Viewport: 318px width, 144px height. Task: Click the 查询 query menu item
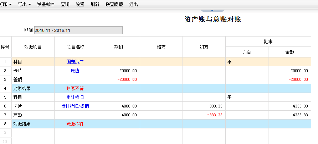point(65,5)
